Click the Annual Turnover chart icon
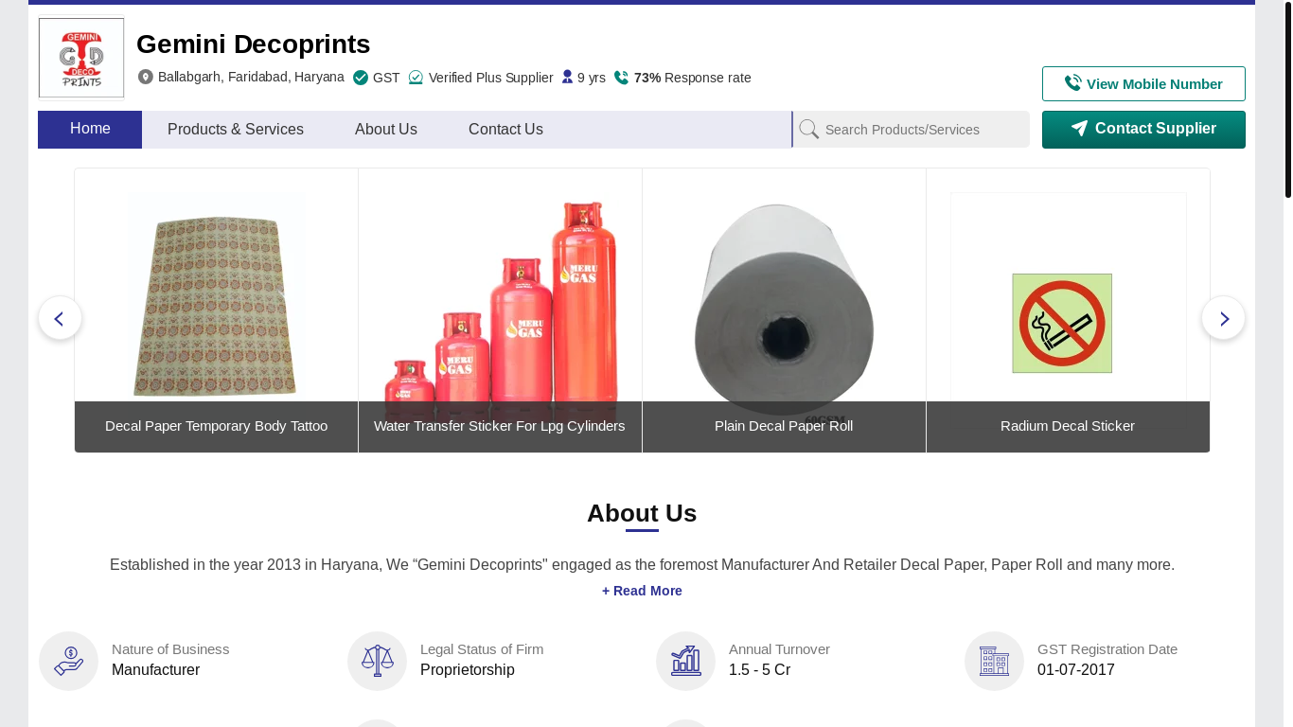Viewport: 1293px width, 727px height. tap(686, 661)
